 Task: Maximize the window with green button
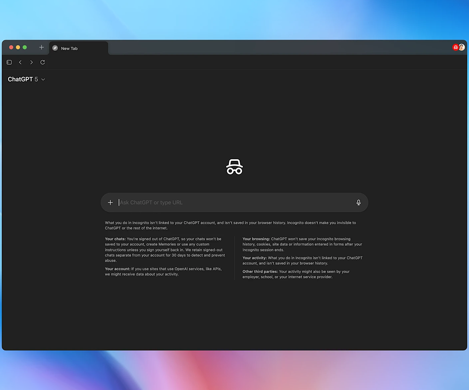tap(25, 48)
